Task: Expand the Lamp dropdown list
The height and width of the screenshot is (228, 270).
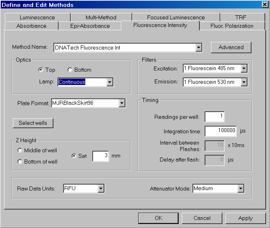Action: tap(110, 82)
